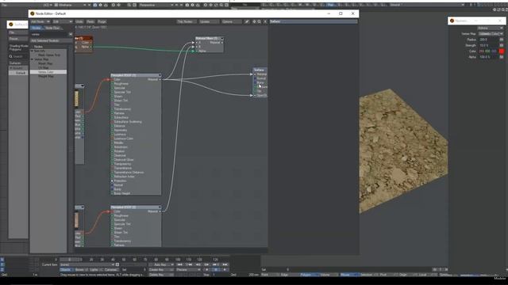Image resolution: width=508 pixels, height=285 pixels.
Task: Select Vertex Color in the node list
Action: (48, 72)
